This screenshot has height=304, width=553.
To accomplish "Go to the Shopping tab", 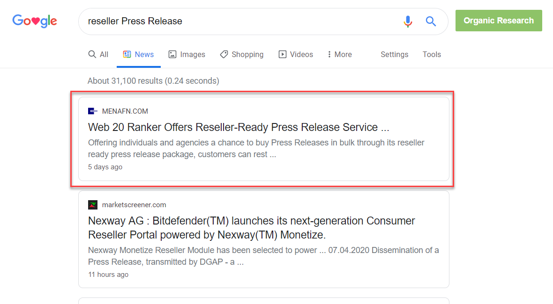I will [241, 54].
